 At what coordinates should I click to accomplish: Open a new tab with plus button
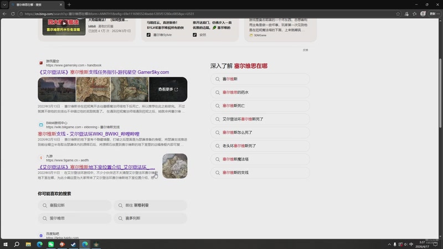(x=69, y=4)
